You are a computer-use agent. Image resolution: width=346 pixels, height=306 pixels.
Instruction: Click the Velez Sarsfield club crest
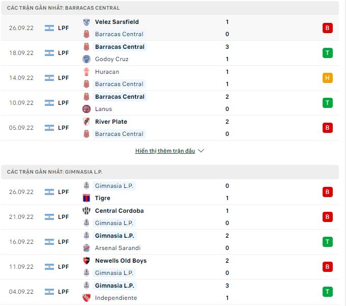click(x=86, y=22)
